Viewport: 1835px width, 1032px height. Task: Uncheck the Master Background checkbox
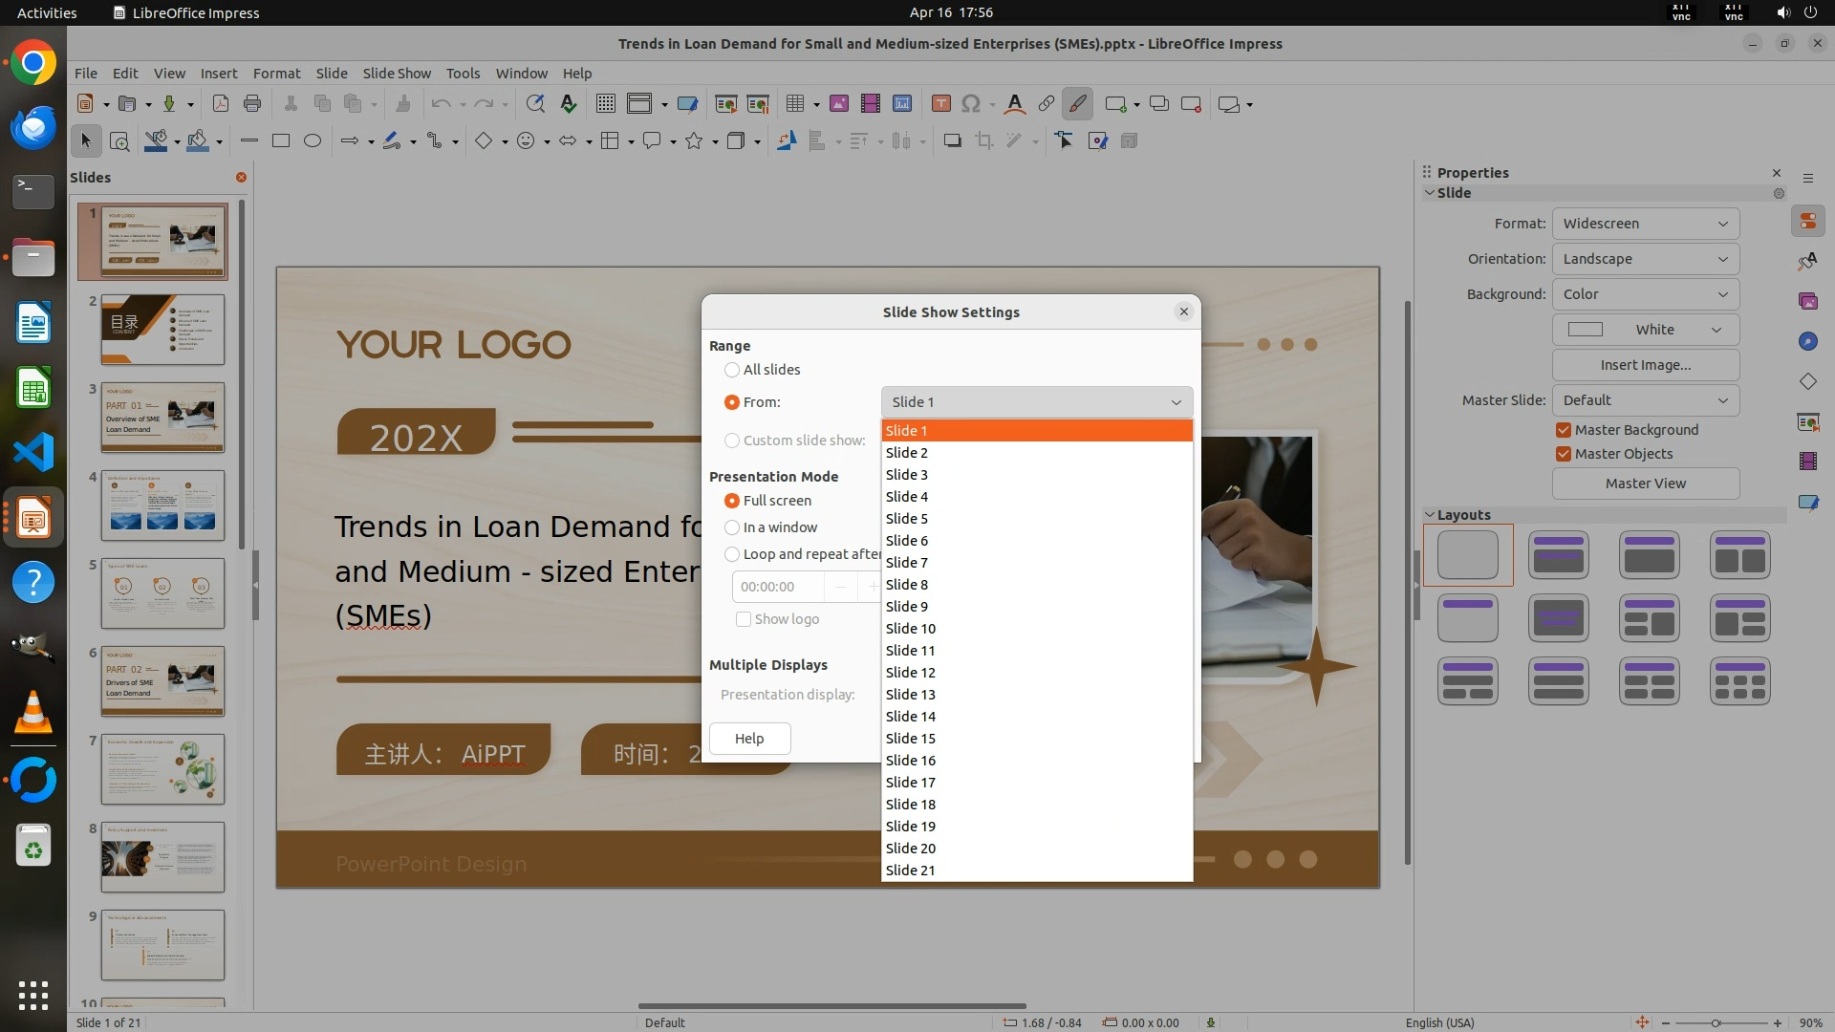(x=1564, y=430)
